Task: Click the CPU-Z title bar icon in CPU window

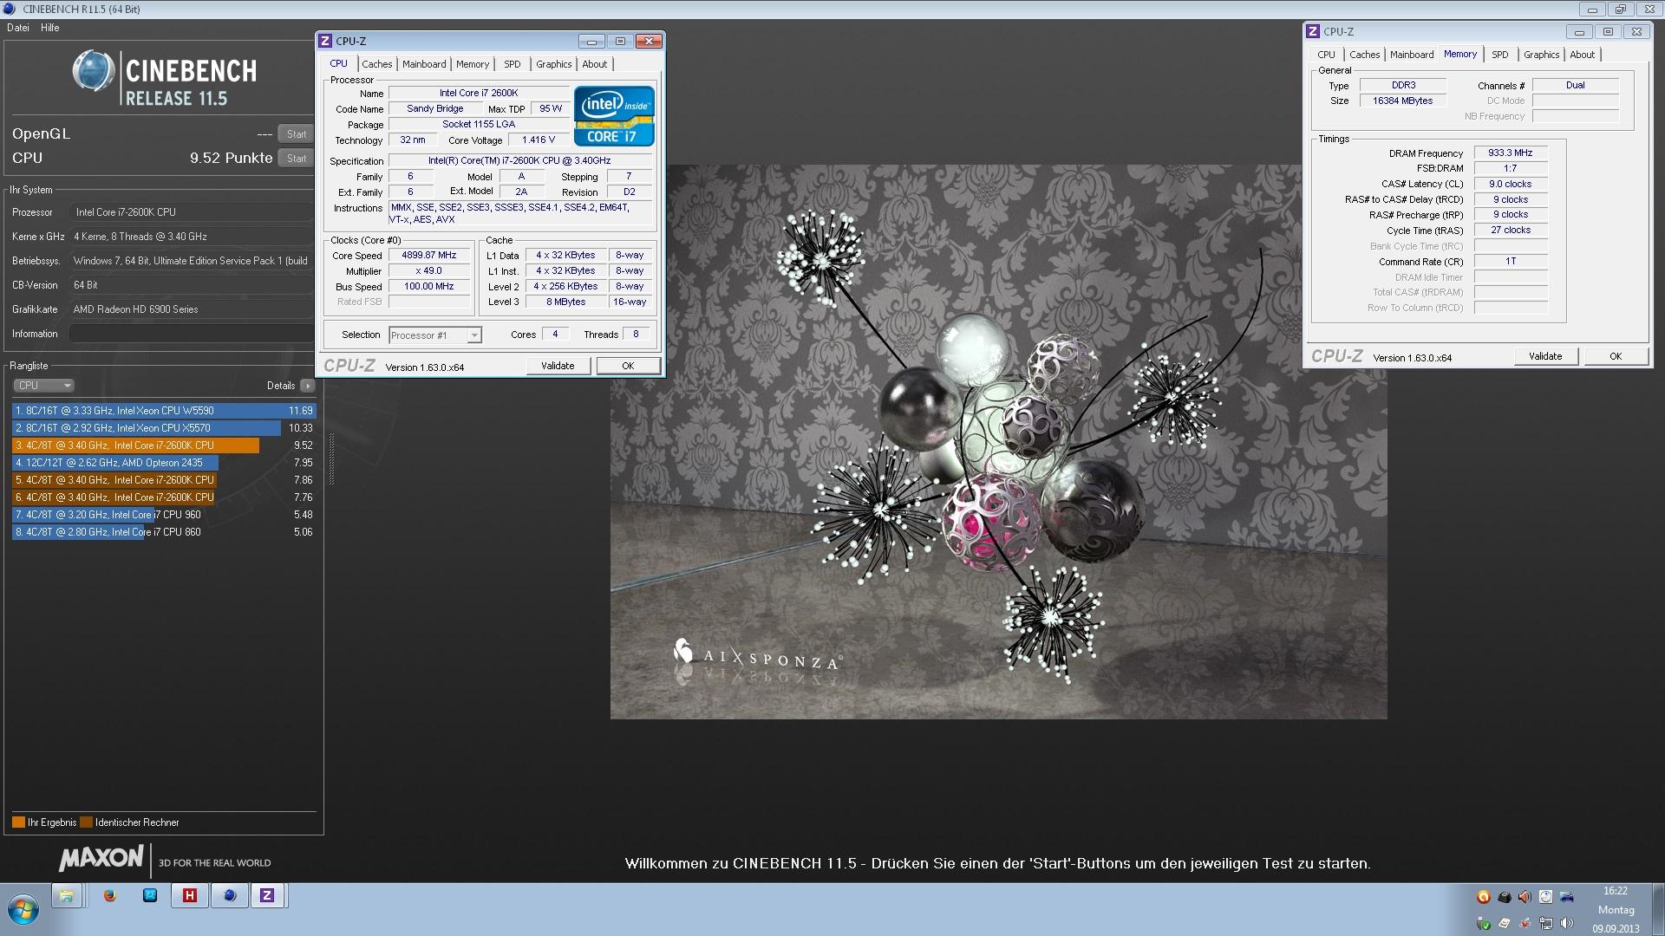Action: point(325,41)
